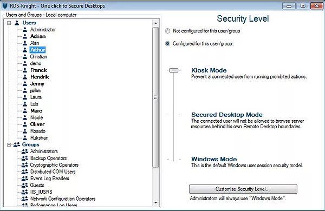This screenshot has width=325, height=211.
Task: Click the user icon beside demo
Action: click(25, 63)
